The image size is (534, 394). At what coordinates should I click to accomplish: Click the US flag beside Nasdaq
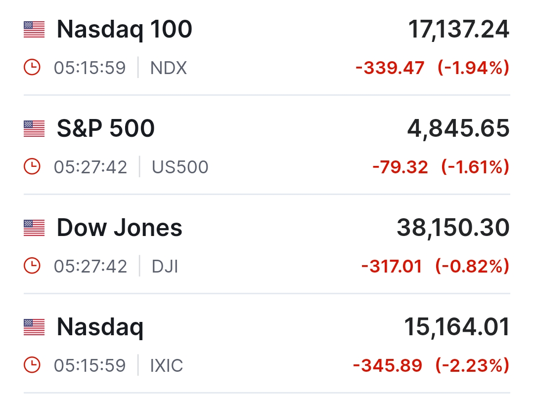(34, 327)
